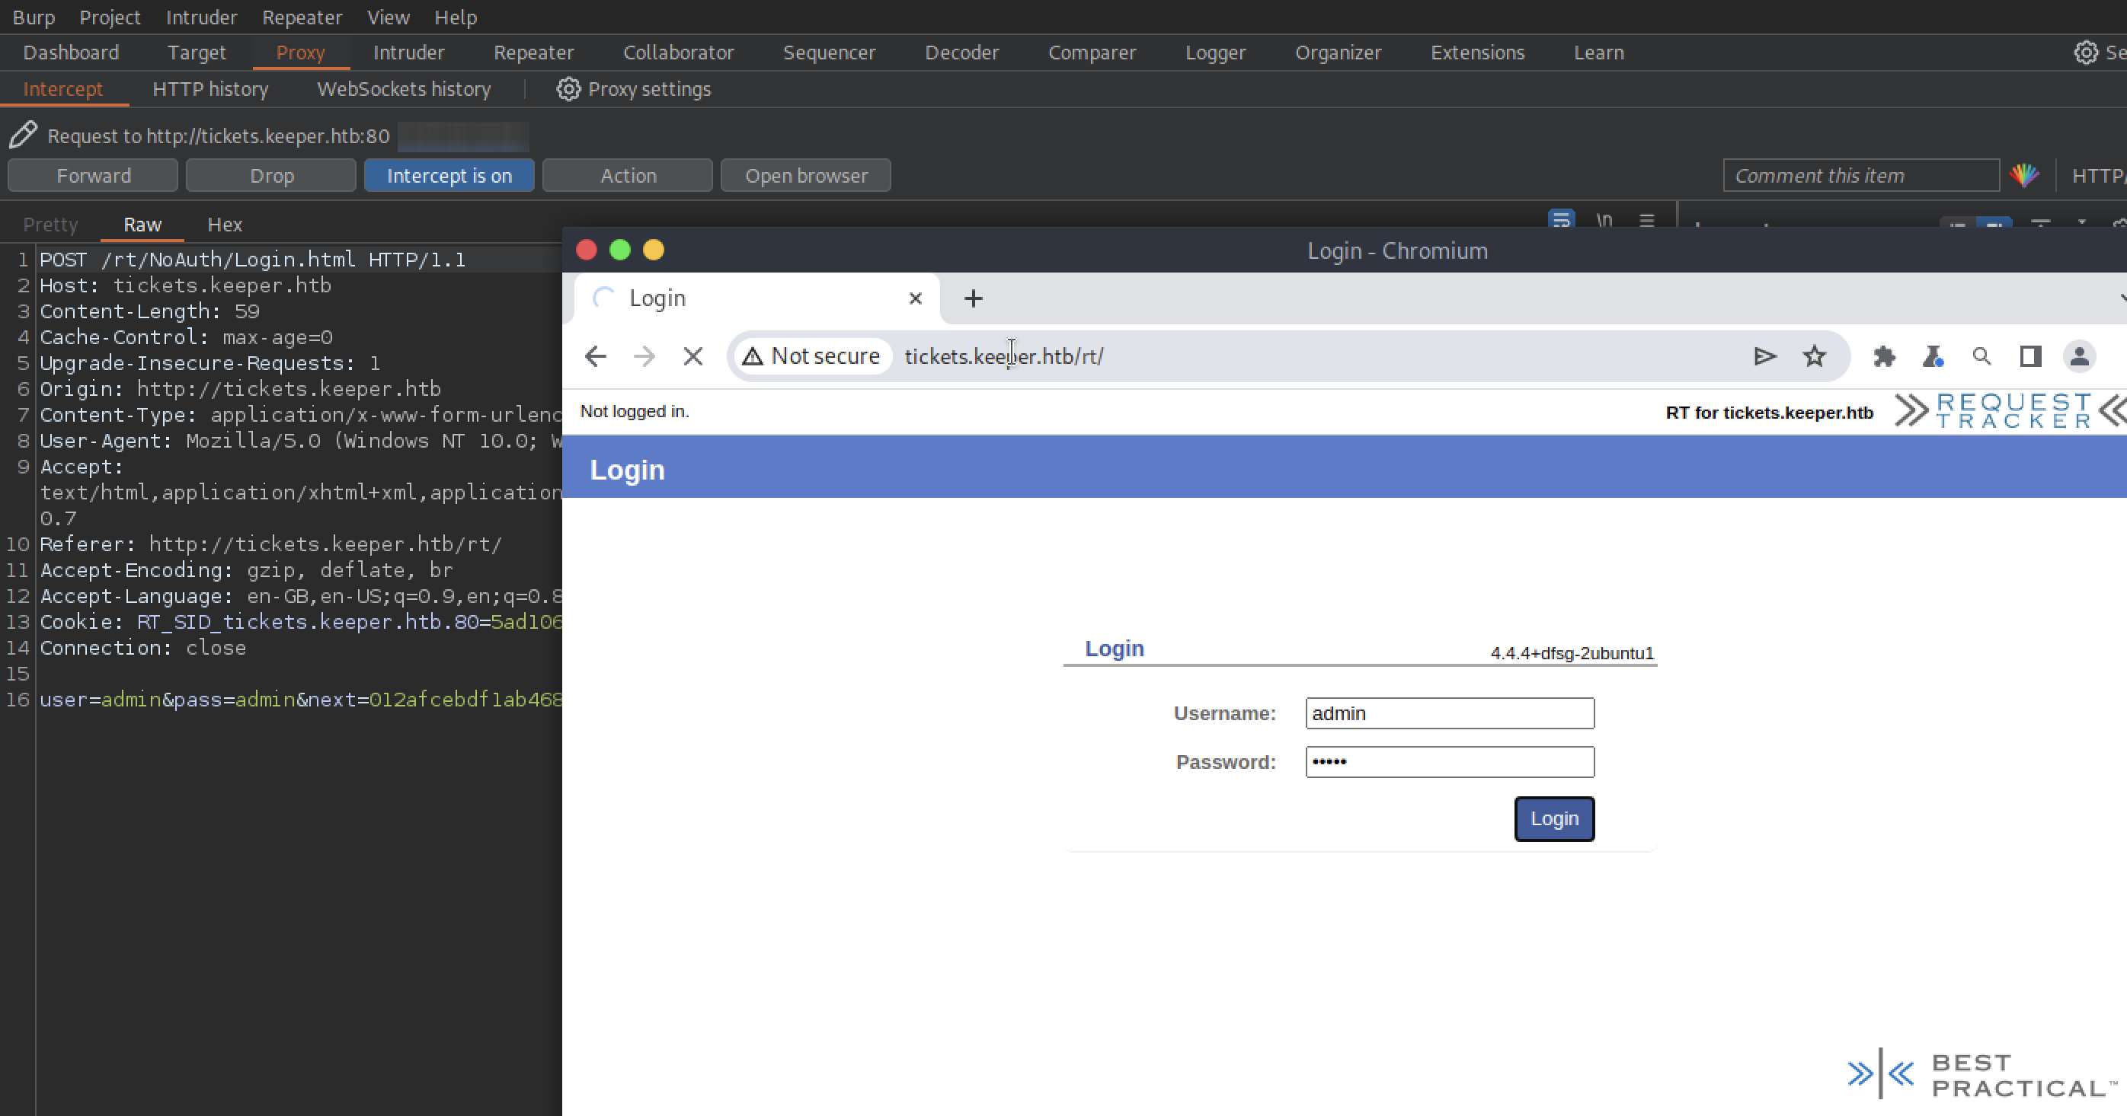This screenshot has width=2127, height=1116.
Task: Click the Username input field
Action: point(1450,713)
